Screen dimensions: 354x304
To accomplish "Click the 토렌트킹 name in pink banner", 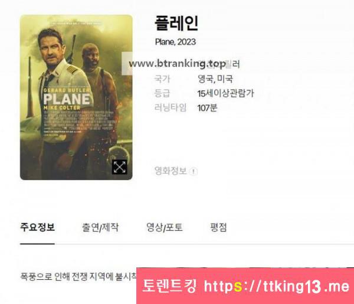I will [169, 286].
